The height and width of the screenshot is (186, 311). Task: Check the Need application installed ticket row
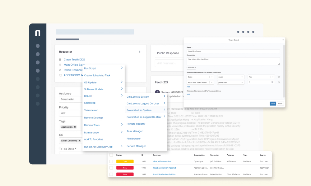[111, 168]
